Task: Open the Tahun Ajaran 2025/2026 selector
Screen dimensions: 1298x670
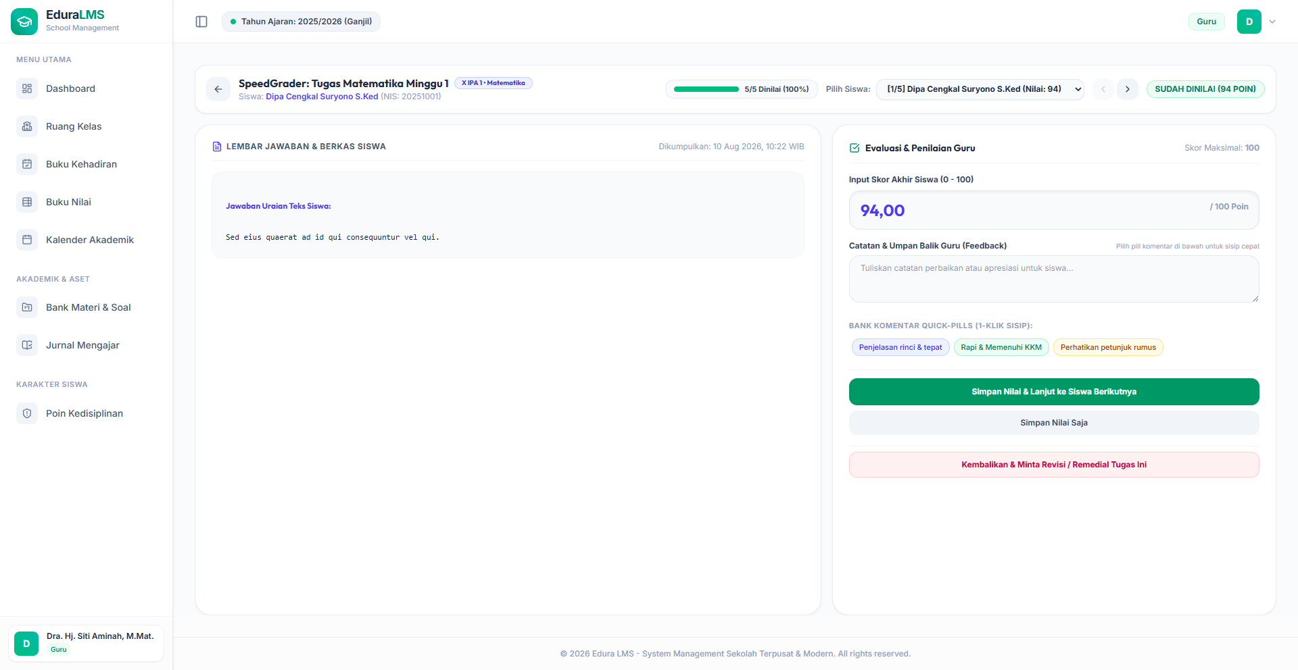Action: coord(301,22)
